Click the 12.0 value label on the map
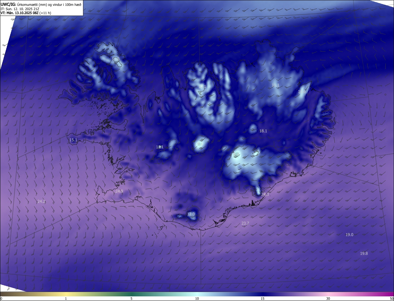Screen dimensions: 394x301 coord(191,214)
